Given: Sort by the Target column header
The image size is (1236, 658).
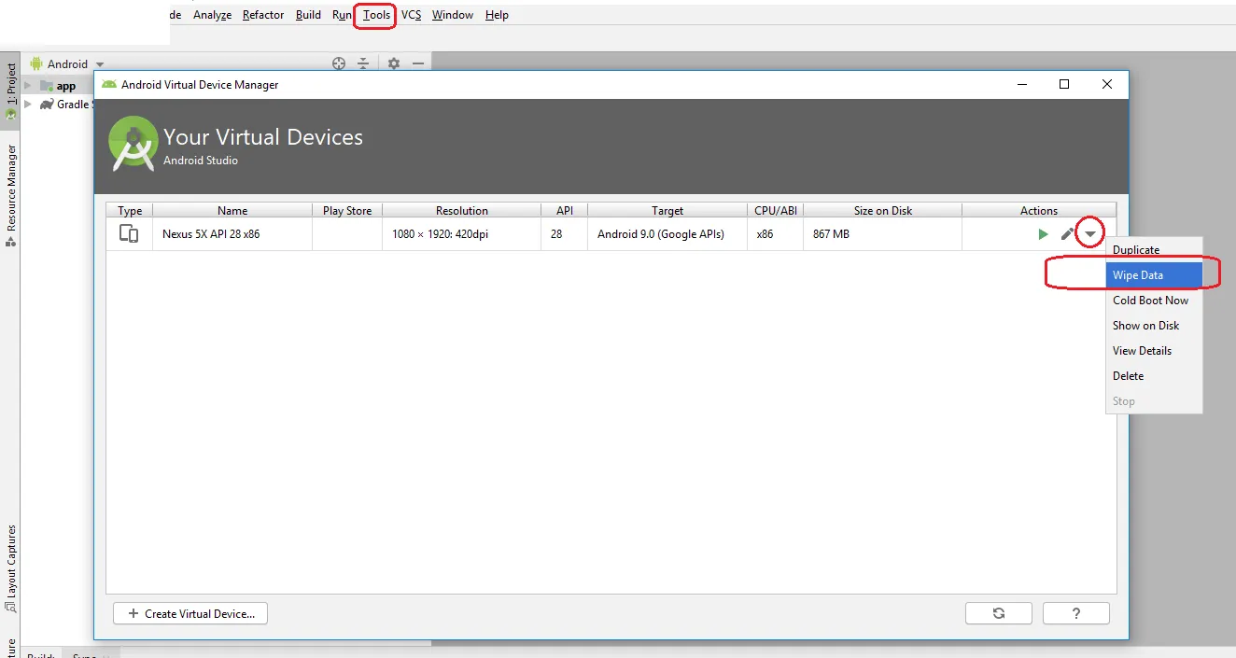Looking at the screenshot, I should pos(667,211).
